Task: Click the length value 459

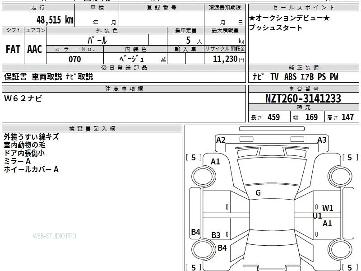Action: 274,117
